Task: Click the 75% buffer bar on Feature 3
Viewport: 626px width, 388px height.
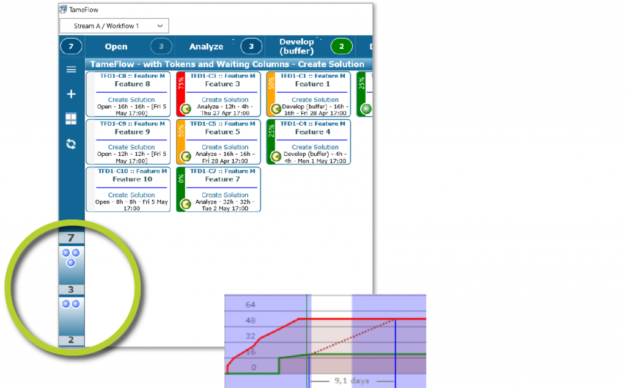Action: pos(181,94)
